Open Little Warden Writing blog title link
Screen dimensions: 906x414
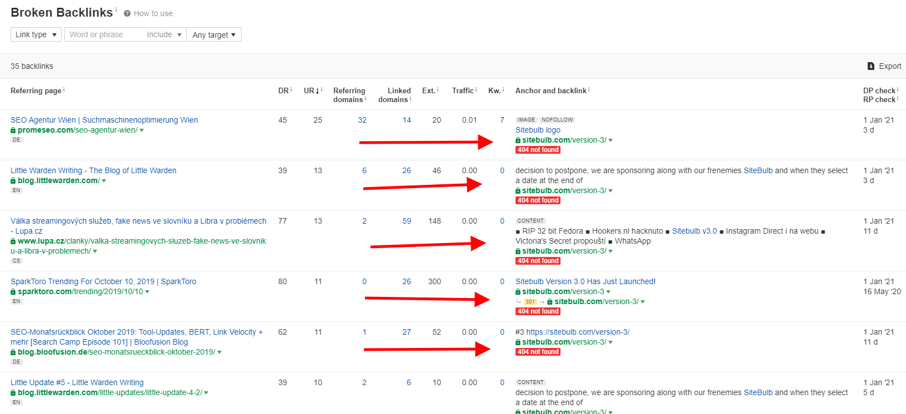coord(93,170)
